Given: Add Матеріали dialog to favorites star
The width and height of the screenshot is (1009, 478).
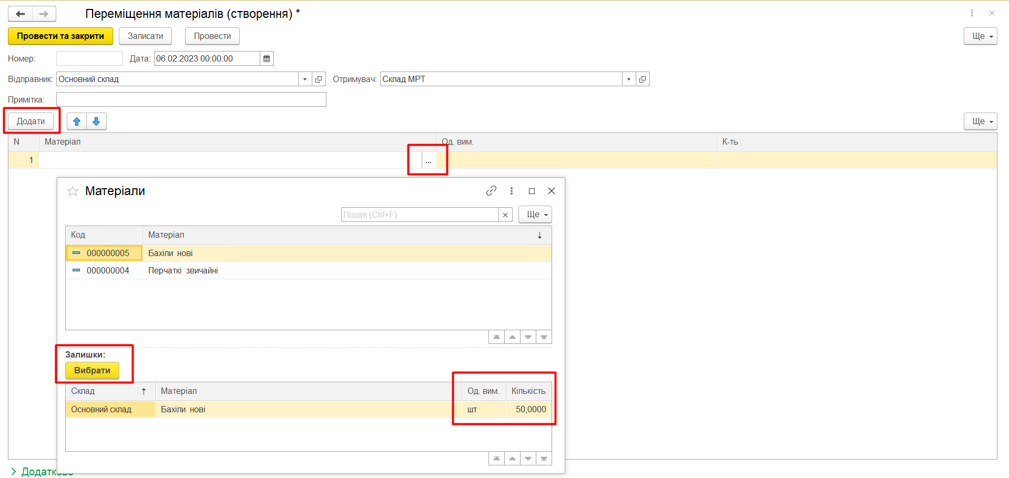Looking at the screenshot, I should (73, 191).
